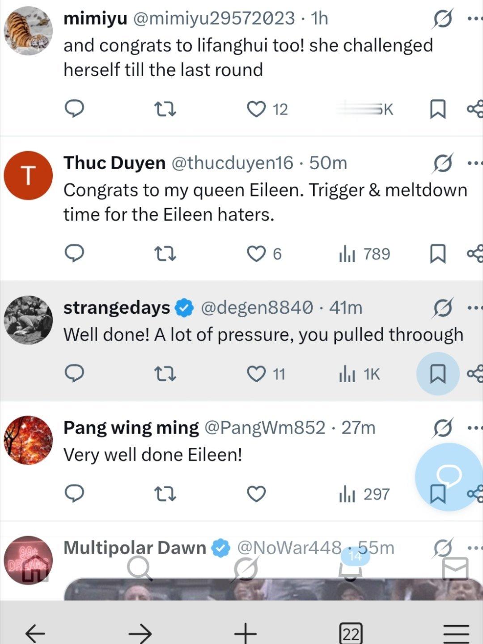Viewport: 483px width, 644px height.
Task: Bookmark Thuc Duyen's tweet
Action: 438,254
